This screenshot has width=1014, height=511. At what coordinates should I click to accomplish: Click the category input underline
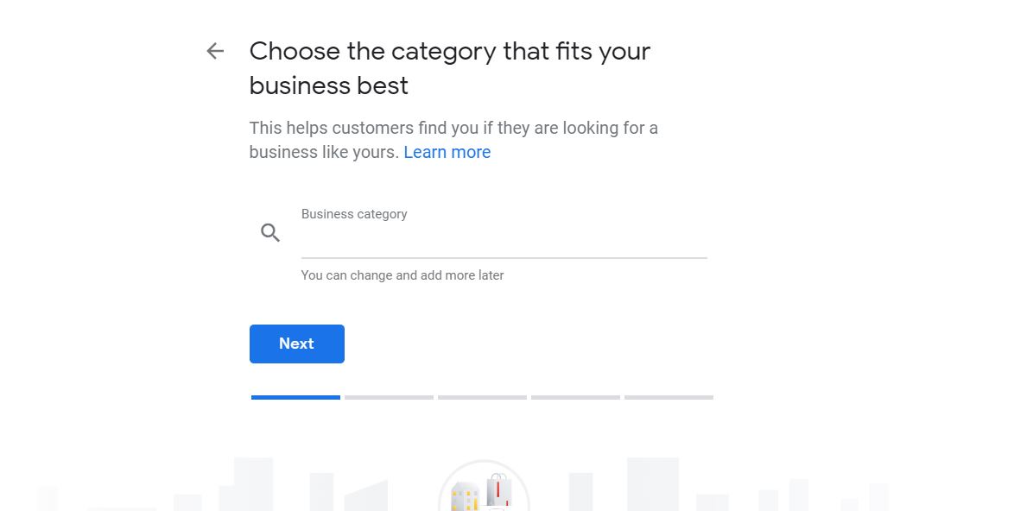504,256
